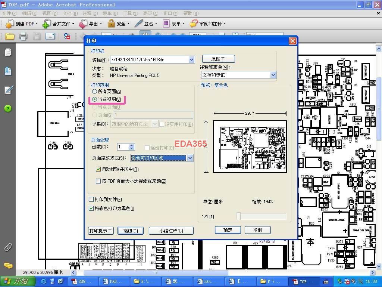Click the green help question mark icon
The height and width of the screenshot is (287, 382).
tap(8, 108)
